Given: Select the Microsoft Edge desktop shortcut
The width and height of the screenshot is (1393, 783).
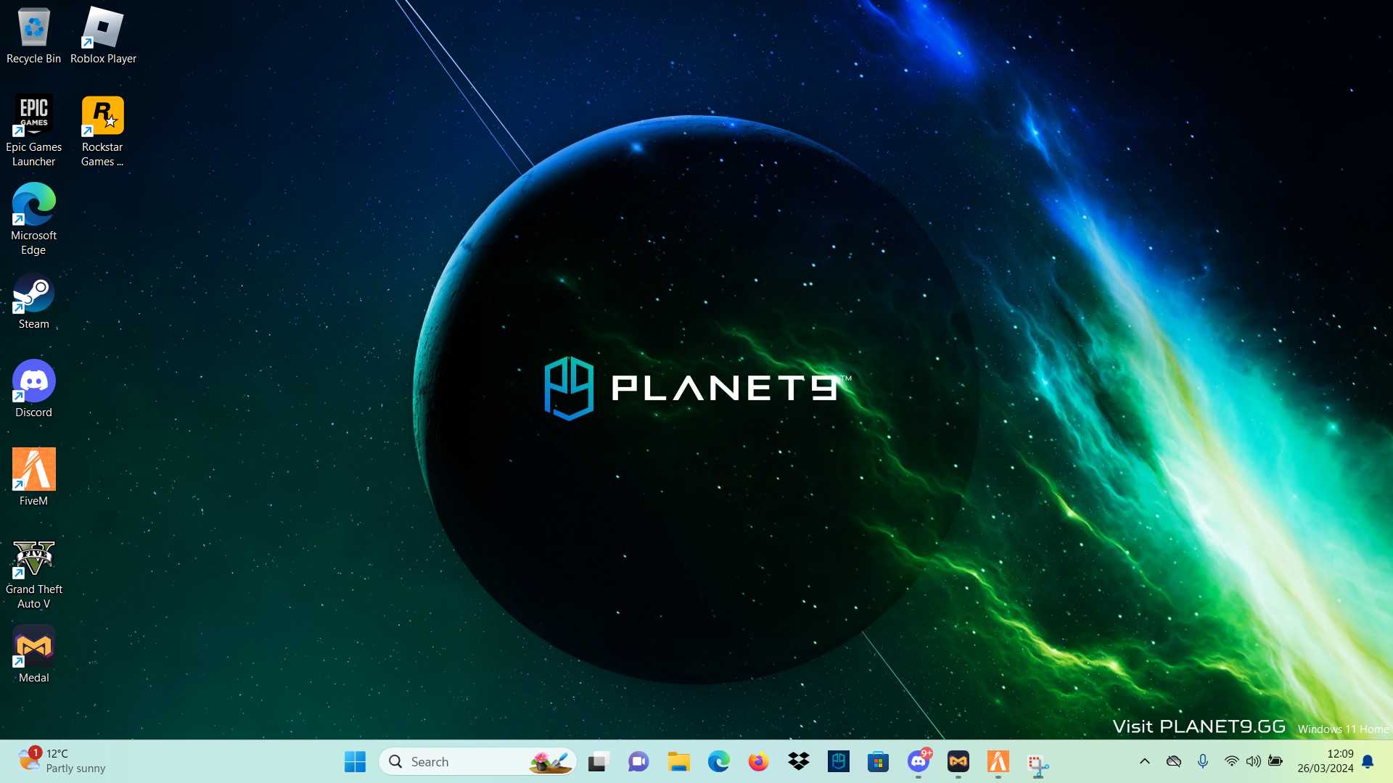Looking at the screenshot, I should click(x=33, y=220).
